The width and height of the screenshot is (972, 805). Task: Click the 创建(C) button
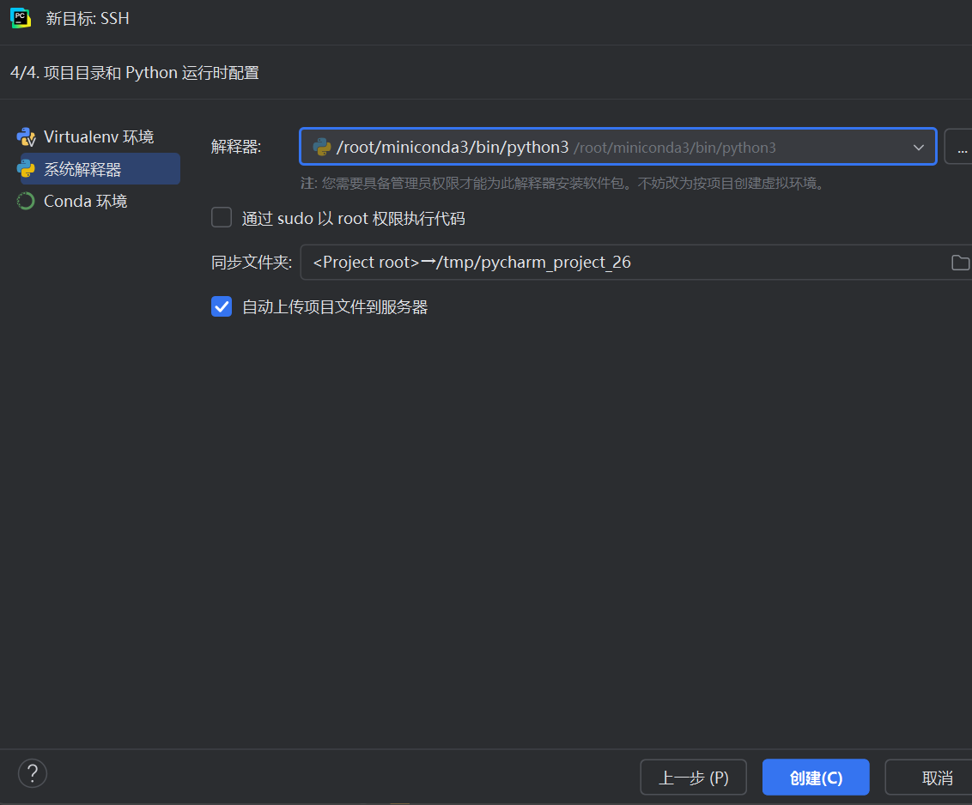(816, 778)
